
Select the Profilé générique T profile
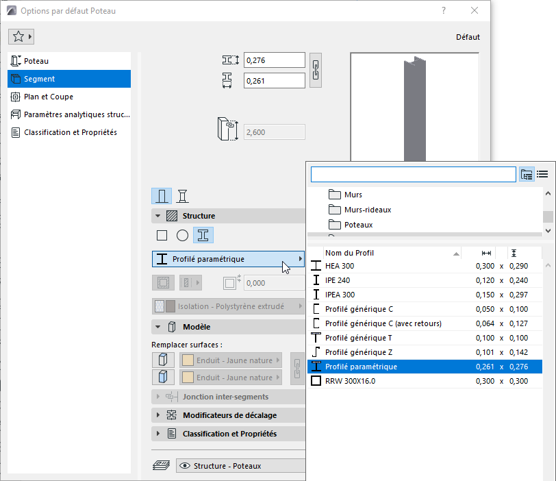point(425,338)
